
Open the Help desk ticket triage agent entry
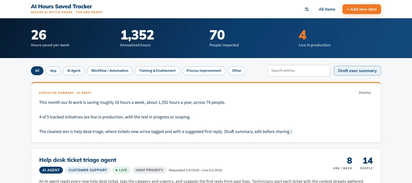click(78, 160)
